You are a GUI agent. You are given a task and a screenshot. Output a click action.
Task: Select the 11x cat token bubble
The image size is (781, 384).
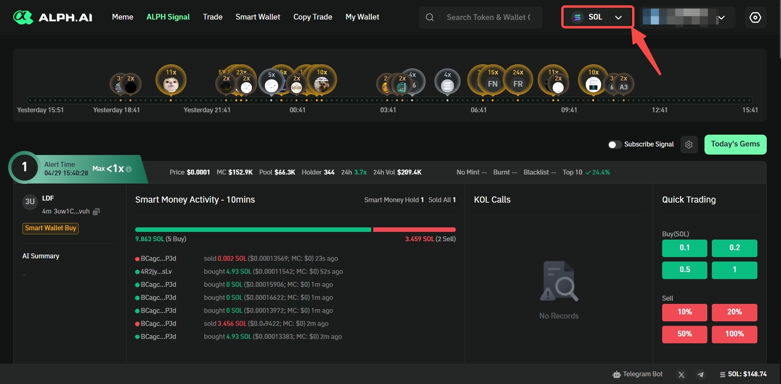coord(171,80)
